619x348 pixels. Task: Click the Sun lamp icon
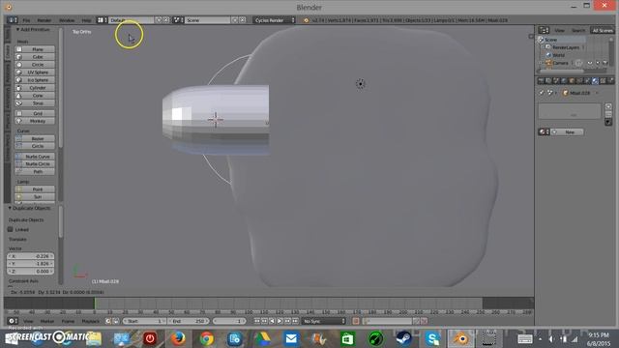pyautogui.click(x=18, y=197)
